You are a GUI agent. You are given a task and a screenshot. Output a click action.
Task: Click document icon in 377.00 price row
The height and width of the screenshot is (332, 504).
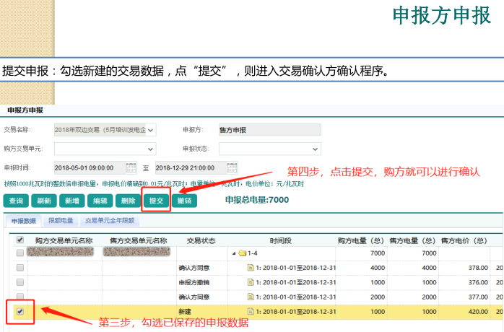click(251, 297)
